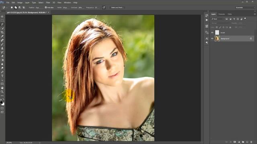Toggle filter for pixel layers
The width and height of the screenshot is (257, 144).
click(226, 19)
